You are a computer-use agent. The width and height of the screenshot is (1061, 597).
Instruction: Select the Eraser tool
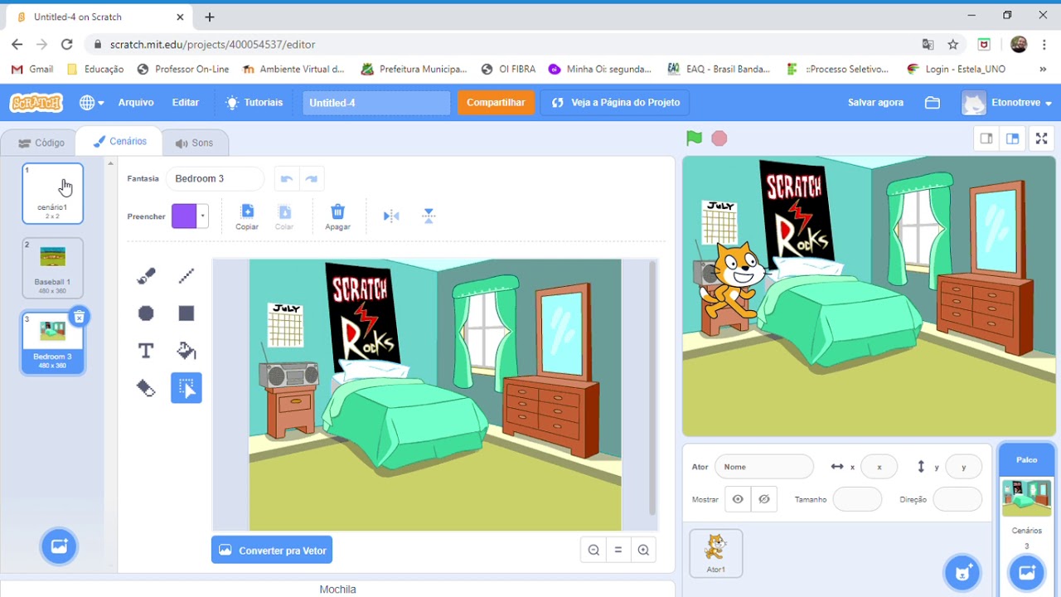146,388
